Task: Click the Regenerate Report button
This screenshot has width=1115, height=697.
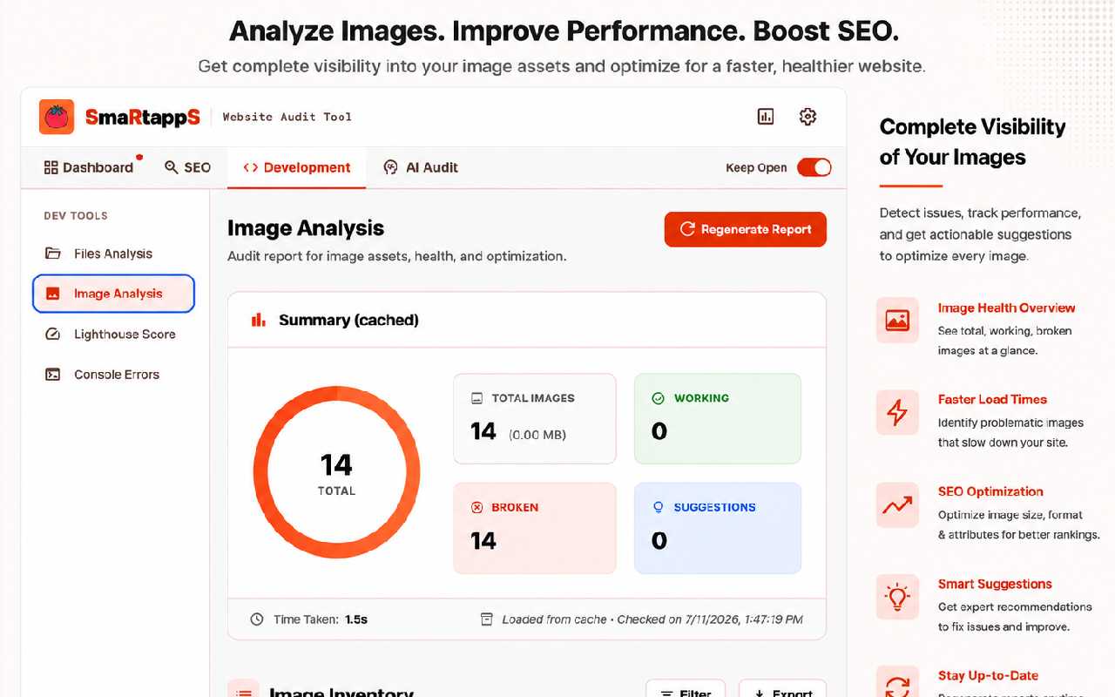Action: click(745, 229)
